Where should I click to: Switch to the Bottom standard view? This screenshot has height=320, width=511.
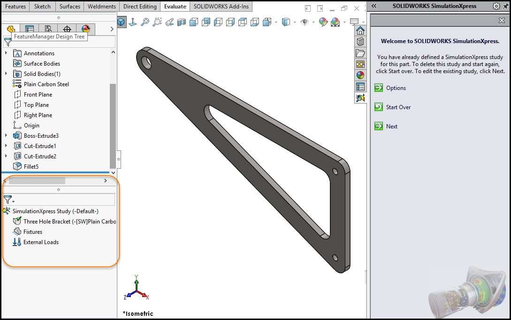pyautogui.click(x=255, y=22)
